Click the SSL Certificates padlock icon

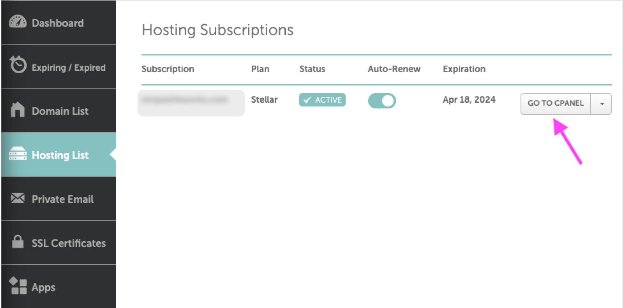pos(17,242)
